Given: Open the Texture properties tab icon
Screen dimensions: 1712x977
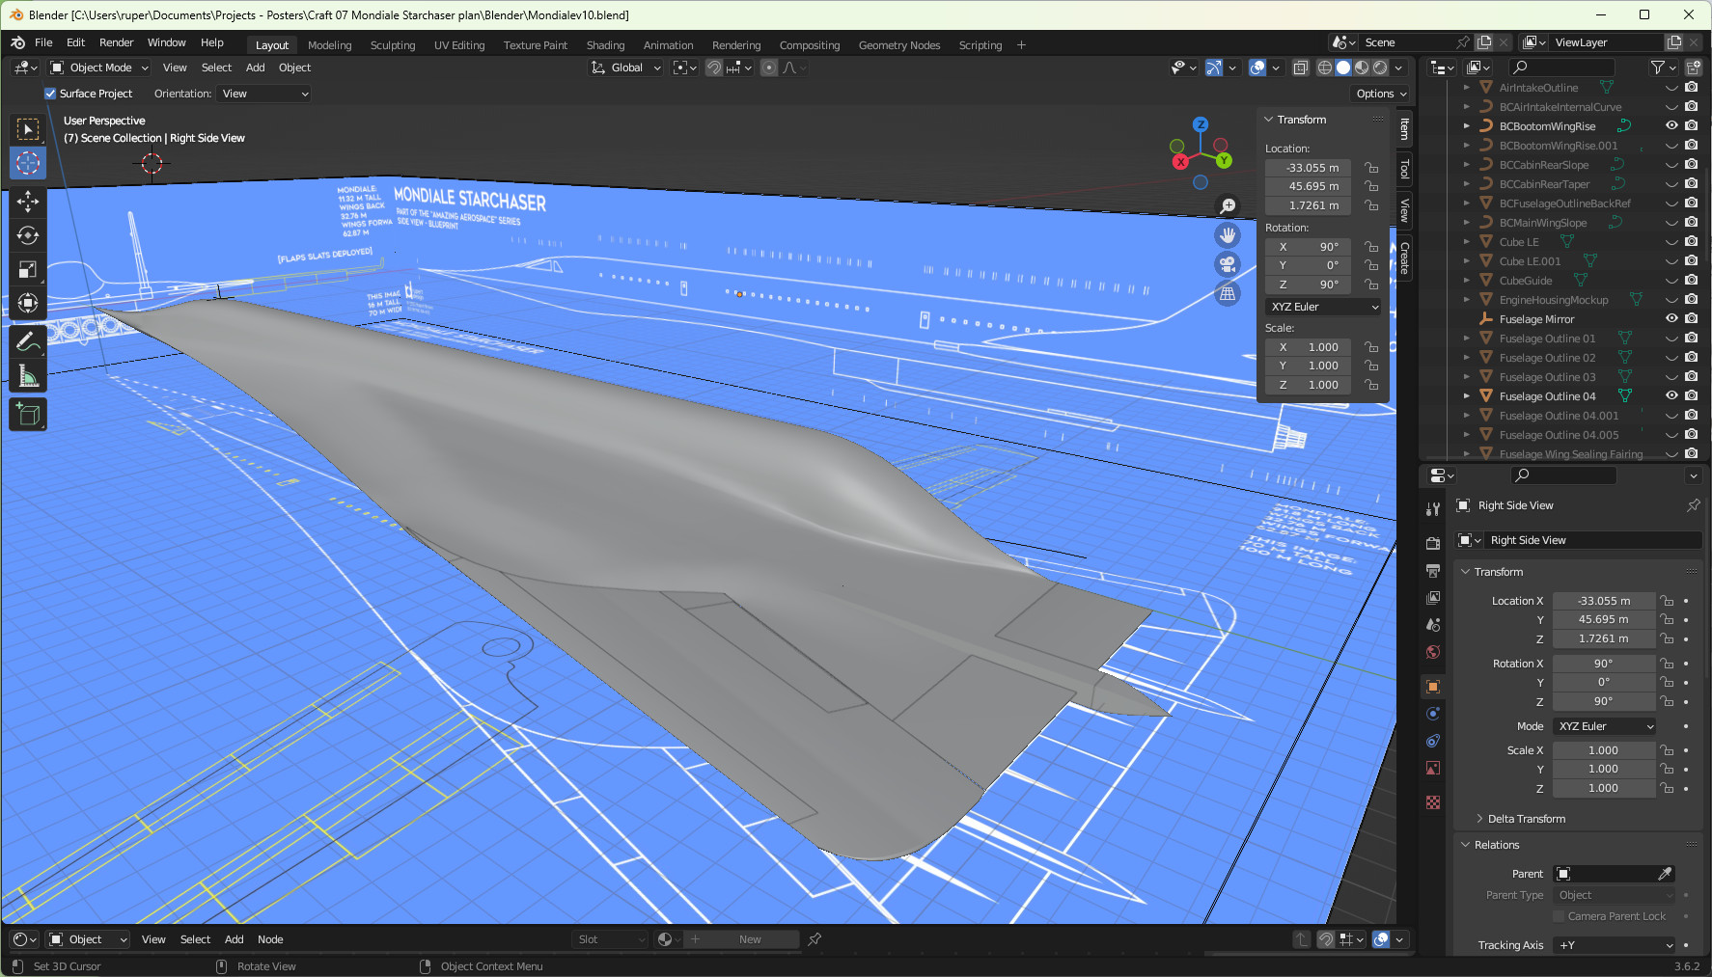Looking at the screenshot, I should (1433, 802).
